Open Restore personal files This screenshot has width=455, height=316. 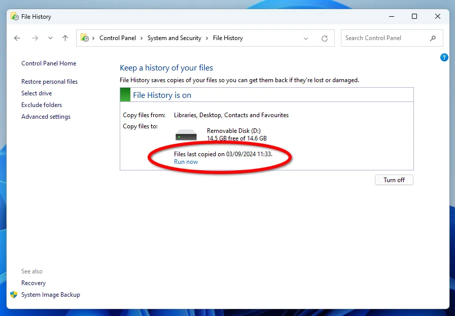coord(49,82)
